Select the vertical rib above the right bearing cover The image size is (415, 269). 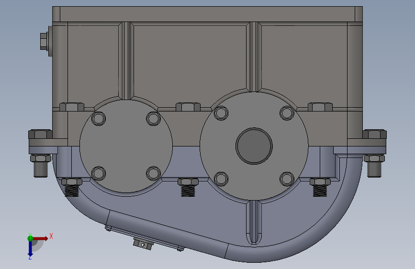(x=254, y=57)
